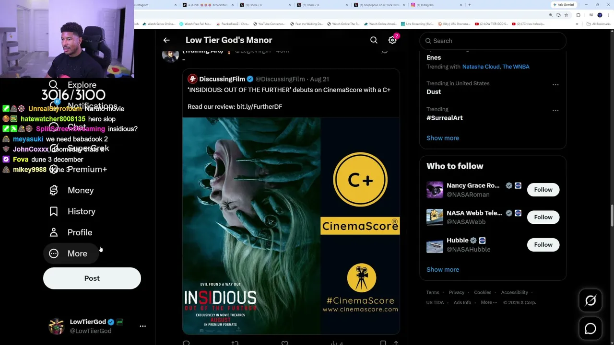Open the bit.ly/FurtherDF review link
Viewport: 614px width, 345px height.
pyautogui.click(x=259, y=107)
